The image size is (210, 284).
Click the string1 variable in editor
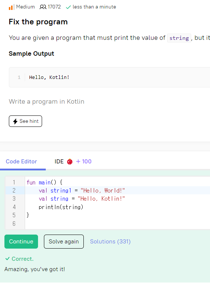(x=61, y=190)
